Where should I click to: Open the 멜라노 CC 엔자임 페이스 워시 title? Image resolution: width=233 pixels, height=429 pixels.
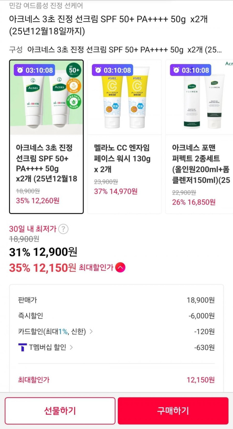click(122, 159)
